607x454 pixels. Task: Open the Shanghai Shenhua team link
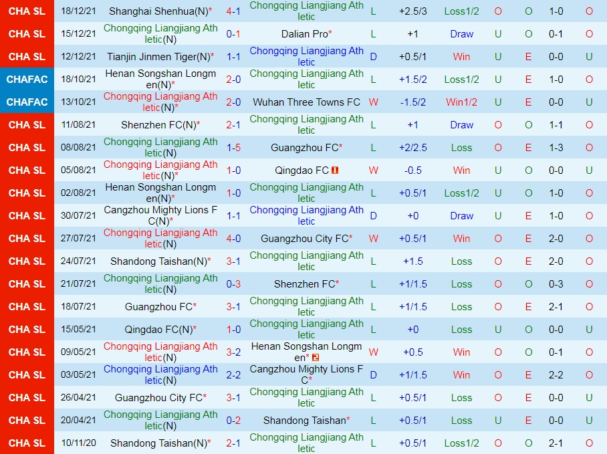click(x=160, y=11)
